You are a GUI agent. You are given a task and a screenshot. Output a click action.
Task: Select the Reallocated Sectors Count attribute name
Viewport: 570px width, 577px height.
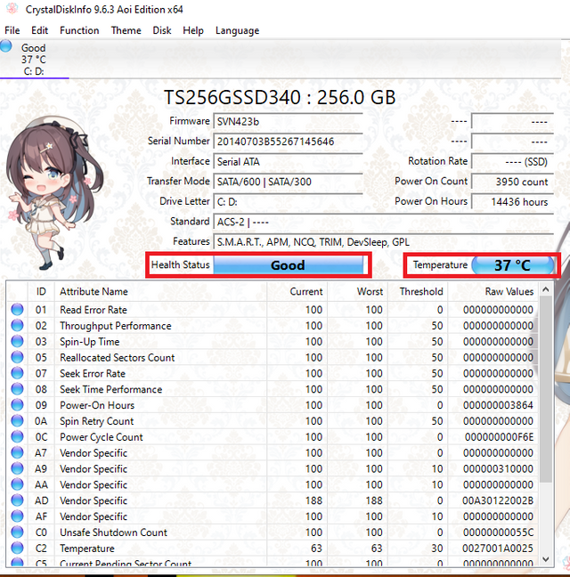tap(118, 358)
